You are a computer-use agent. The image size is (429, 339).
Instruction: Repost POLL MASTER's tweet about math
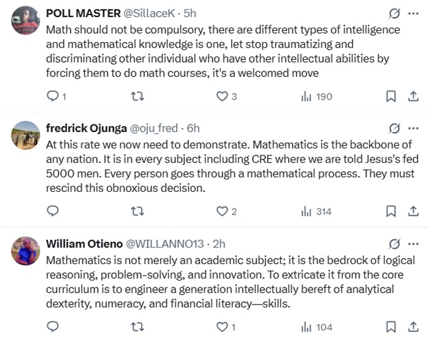click(x=137, y=96)
